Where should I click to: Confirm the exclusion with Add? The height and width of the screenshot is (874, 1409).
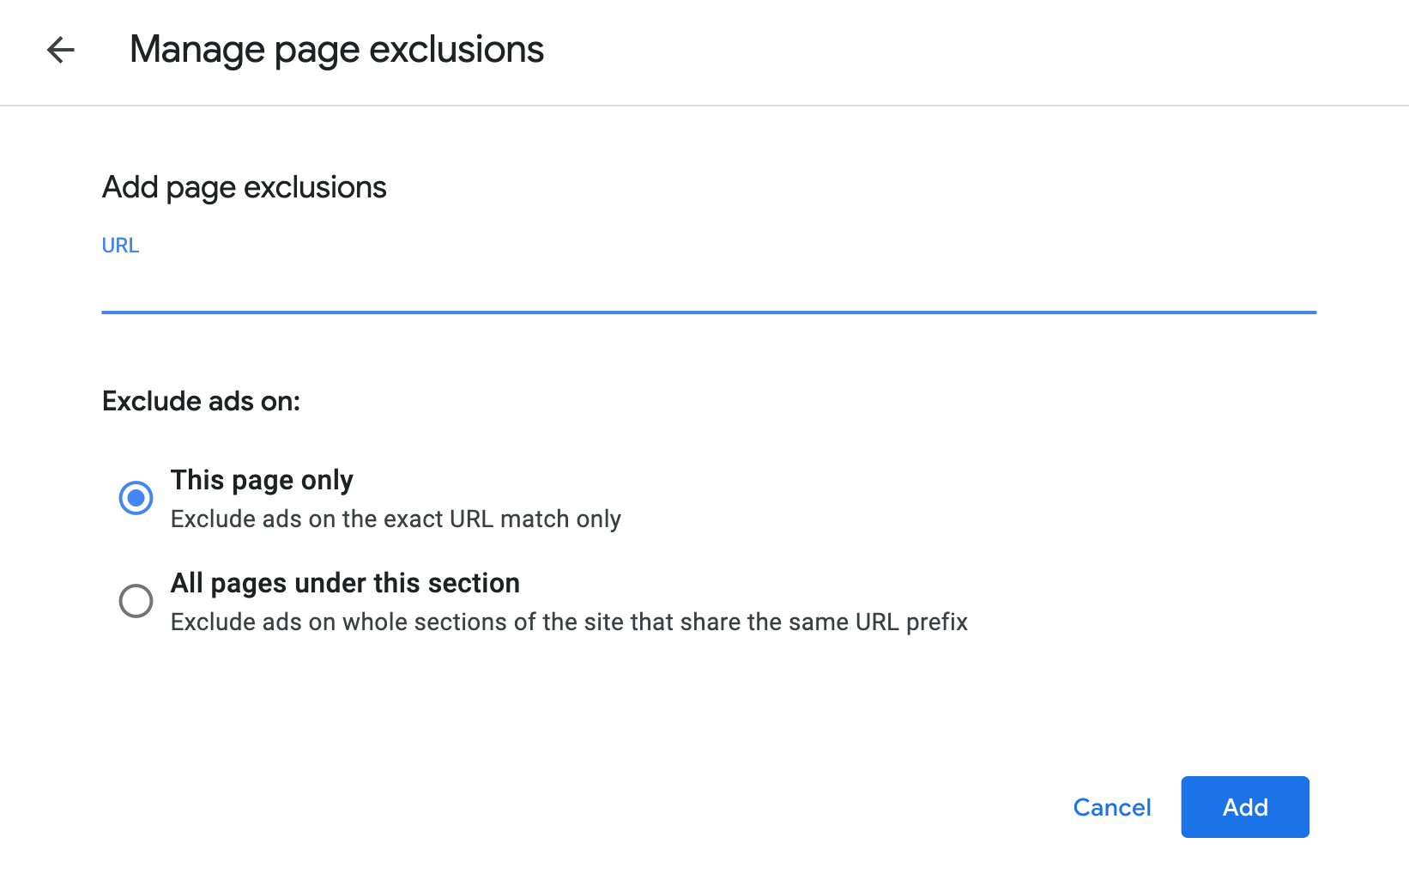(x=1244, y=807)
